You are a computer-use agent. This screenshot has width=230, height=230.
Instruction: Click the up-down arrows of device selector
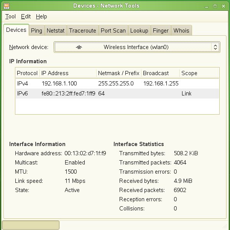pos(215,47)
